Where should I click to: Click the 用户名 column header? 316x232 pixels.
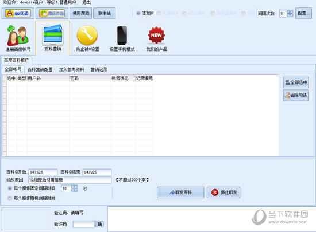(x=48, y=78)
